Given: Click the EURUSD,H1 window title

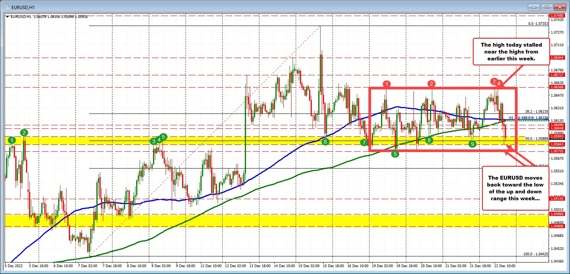Looking at the screenshot, I should (x=23, y=6).
